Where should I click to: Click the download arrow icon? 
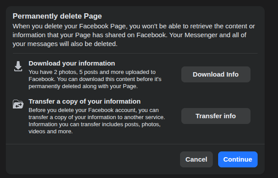18,66
